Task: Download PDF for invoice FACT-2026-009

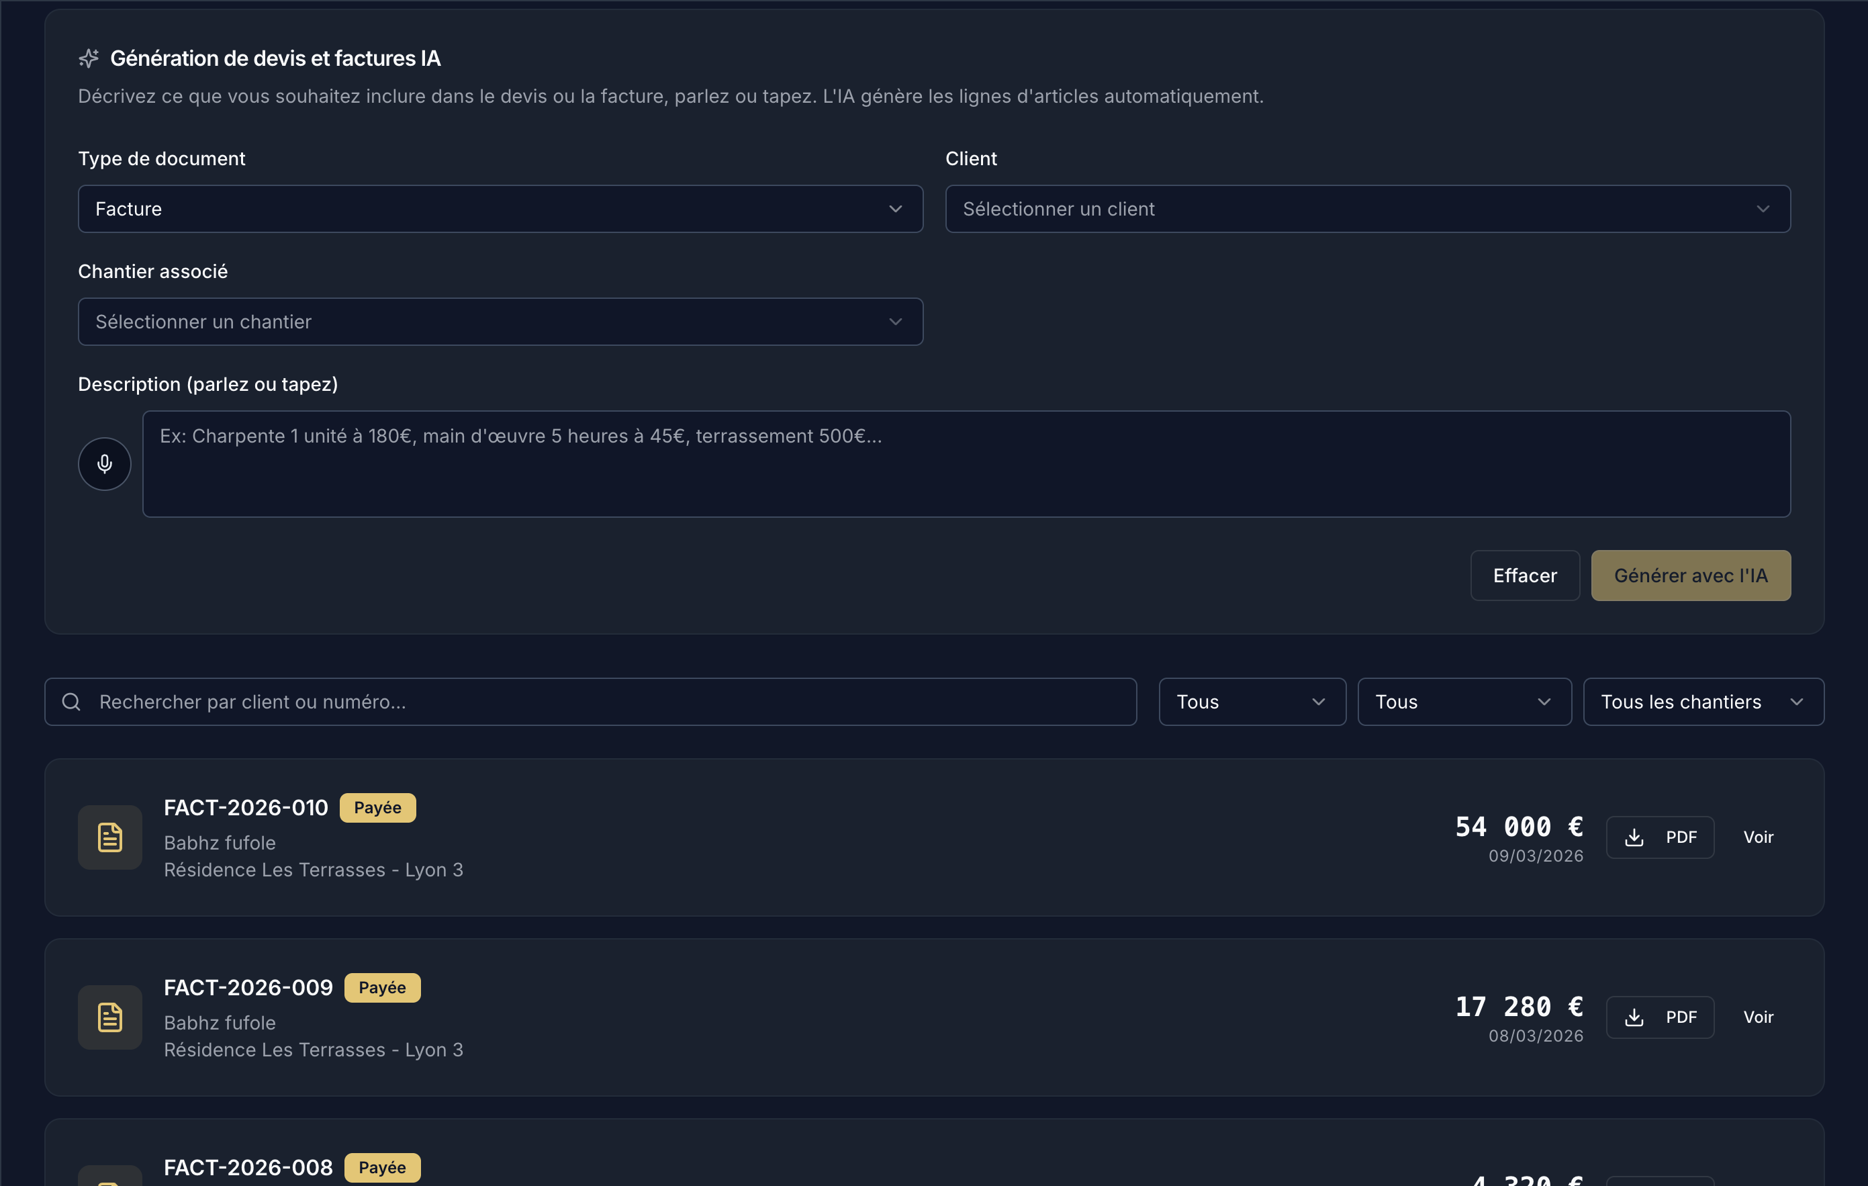Action: point(1659,1017)
